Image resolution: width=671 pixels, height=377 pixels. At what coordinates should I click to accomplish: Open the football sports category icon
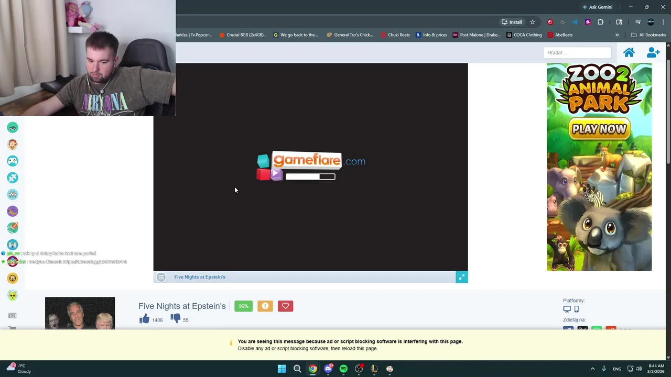tap(13, 228)
